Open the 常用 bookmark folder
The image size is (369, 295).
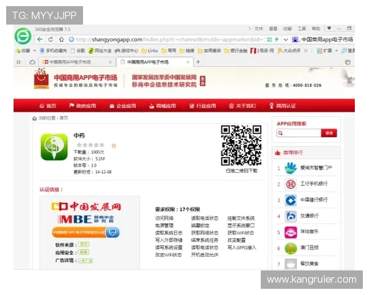[169, 50]
